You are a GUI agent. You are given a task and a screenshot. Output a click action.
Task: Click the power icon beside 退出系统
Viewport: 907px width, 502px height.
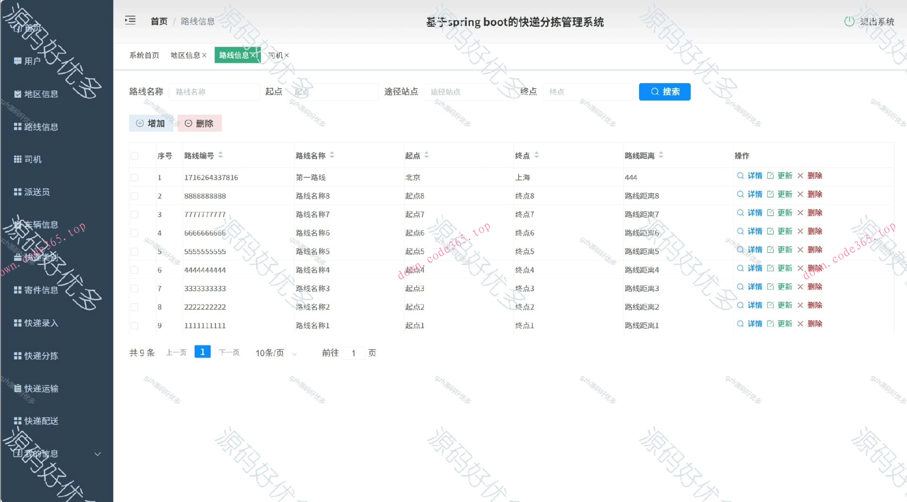pyautogui.click(x=849, y=21)
